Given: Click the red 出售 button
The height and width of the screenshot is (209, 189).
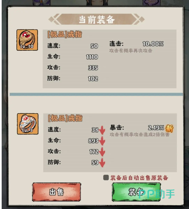Looking at the screenshot, I should tap(57, 192).
